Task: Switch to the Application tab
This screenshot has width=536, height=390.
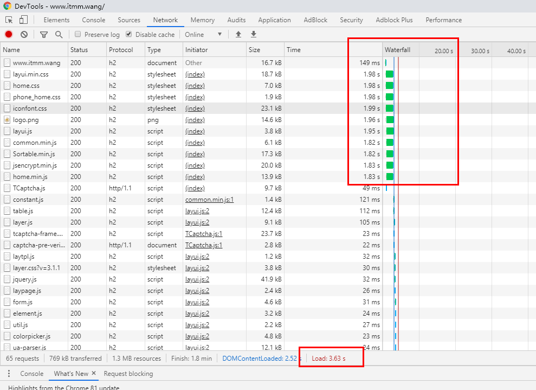Action: click(x=274, y=20)
